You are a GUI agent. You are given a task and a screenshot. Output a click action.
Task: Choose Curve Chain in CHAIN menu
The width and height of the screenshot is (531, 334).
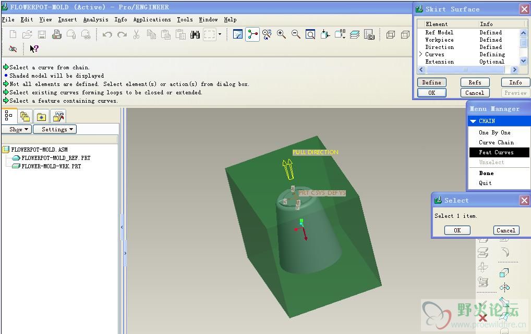[x=496, y=142]
